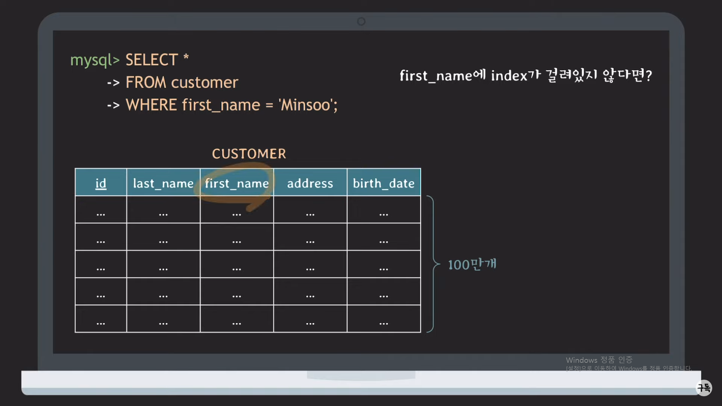722x406 pixels.
Task: Click the subscribe badge in the corner
Action: click(704, 388)
